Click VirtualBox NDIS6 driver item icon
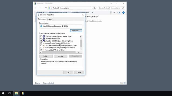Screen dimensions: 172x96 44,41
